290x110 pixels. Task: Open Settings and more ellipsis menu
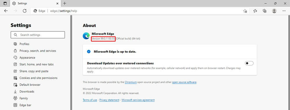coord(284,11)
